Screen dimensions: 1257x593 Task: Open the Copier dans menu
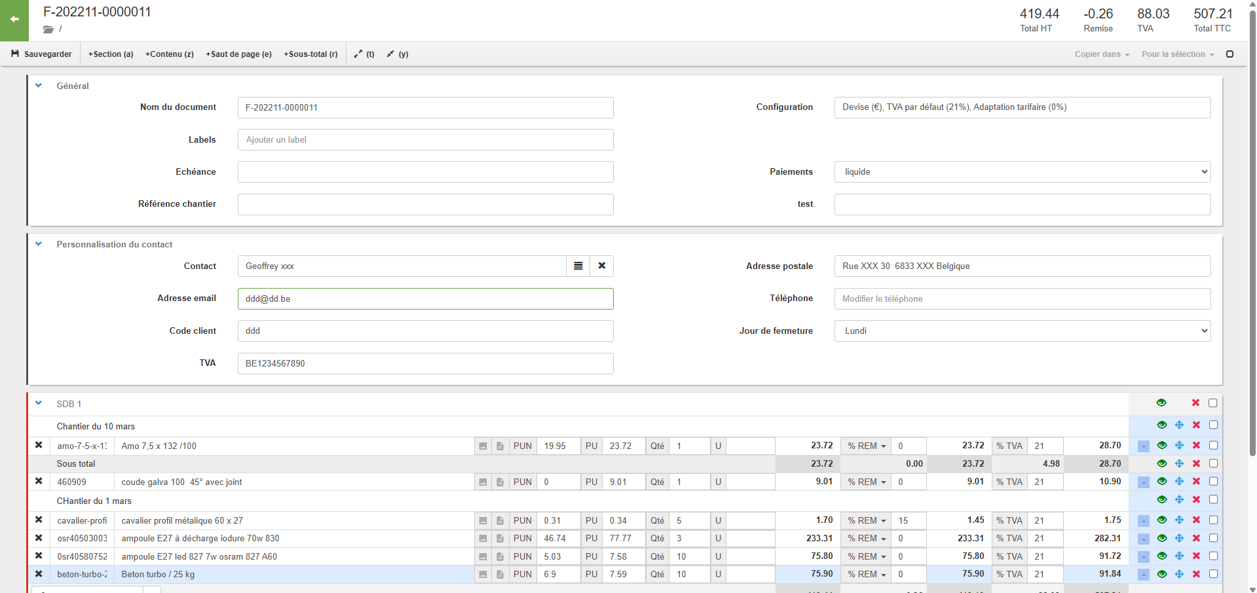coord(1102,54)
